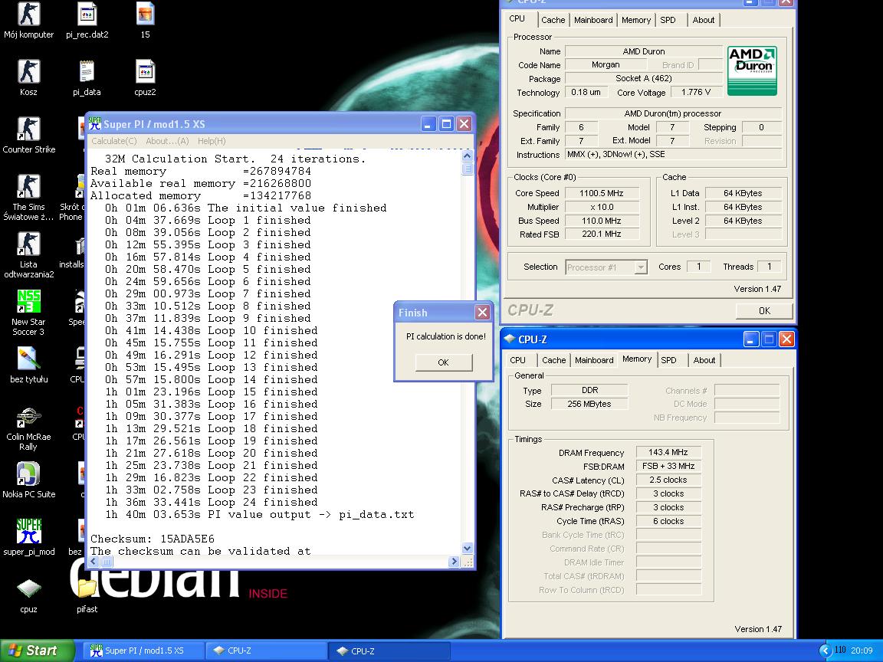Image resolution: width=883 pixels, height=662 pixels.
Task: Open the Calculate(C) menu in Super PI
Action: point(113,141)
